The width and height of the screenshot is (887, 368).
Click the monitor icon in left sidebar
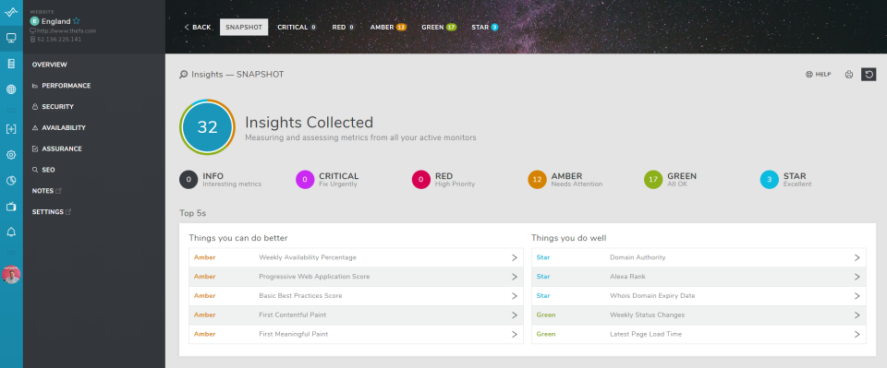coord(11,38)
